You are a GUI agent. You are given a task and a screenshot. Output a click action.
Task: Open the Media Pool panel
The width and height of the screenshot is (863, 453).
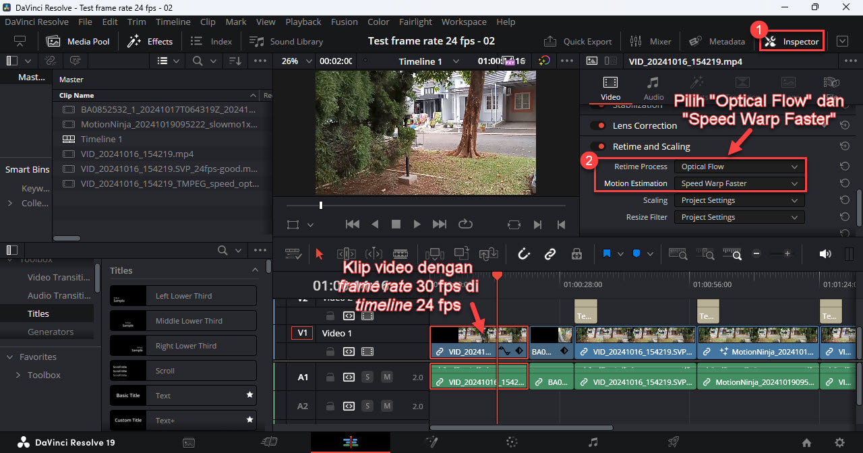point(78,41)
